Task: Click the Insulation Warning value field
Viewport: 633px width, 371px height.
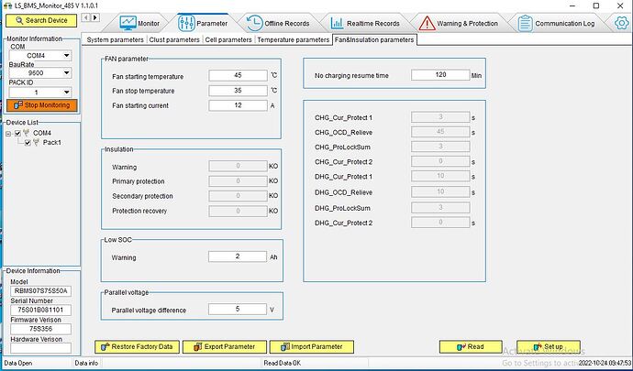Action: tap(238, 166)
